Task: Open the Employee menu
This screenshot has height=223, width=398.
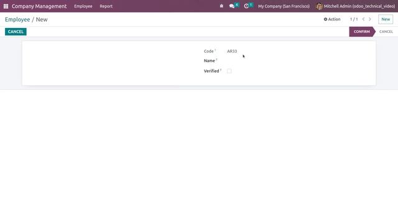Action: point(83,6)
